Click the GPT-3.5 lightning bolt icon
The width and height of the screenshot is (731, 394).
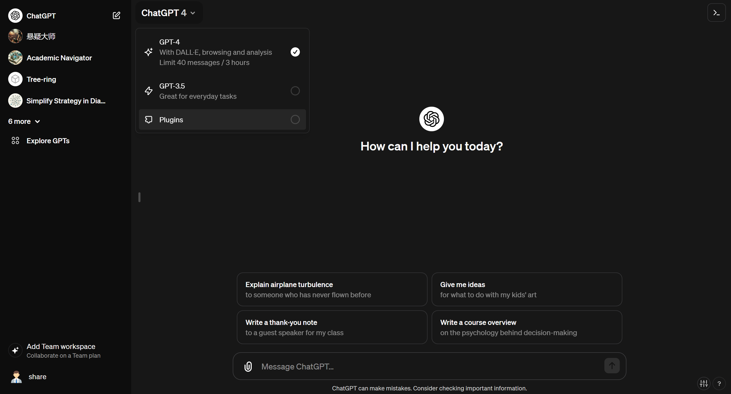pyautogui.click(x=149, y=91)
